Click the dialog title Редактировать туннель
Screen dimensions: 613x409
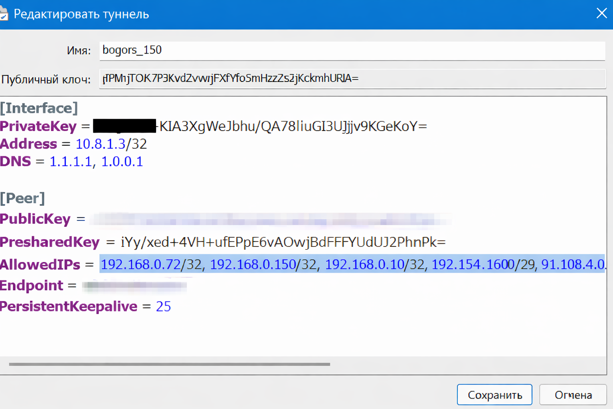tap(81, 14)
